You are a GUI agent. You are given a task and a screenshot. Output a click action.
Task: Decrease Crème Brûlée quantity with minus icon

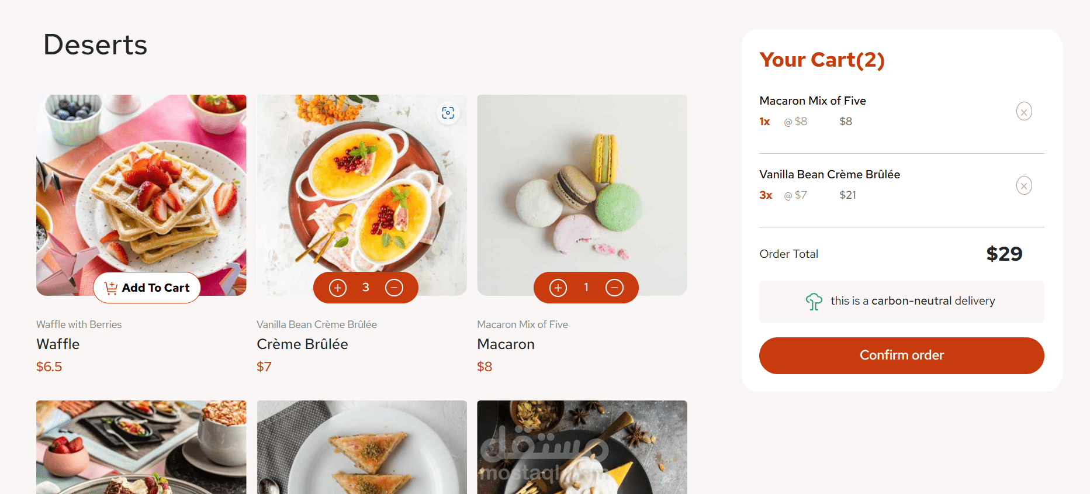[394, 288]
